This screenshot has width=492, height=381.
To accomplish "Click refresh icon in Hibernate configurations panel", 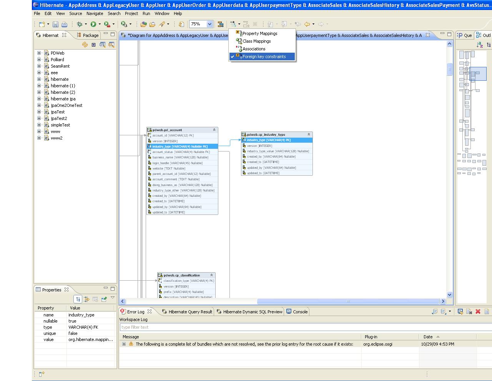I will coord(85,45).
